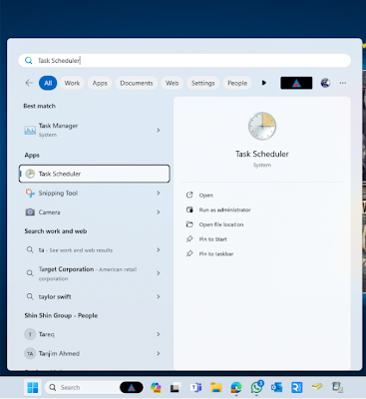Screen dimensions: 366x399
Task: Open the Tareq contact
Action: point(95,334)
